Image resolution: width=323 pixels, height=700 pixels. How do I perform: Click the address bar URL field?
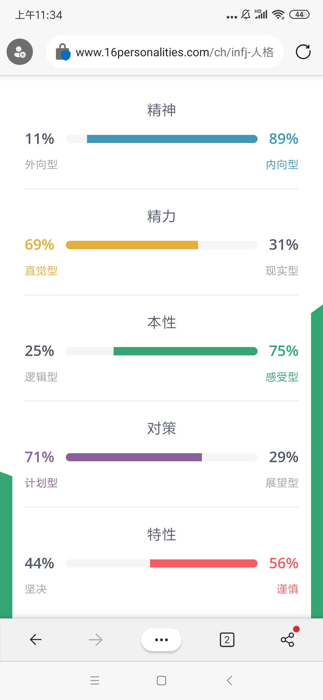click(164, 52)
